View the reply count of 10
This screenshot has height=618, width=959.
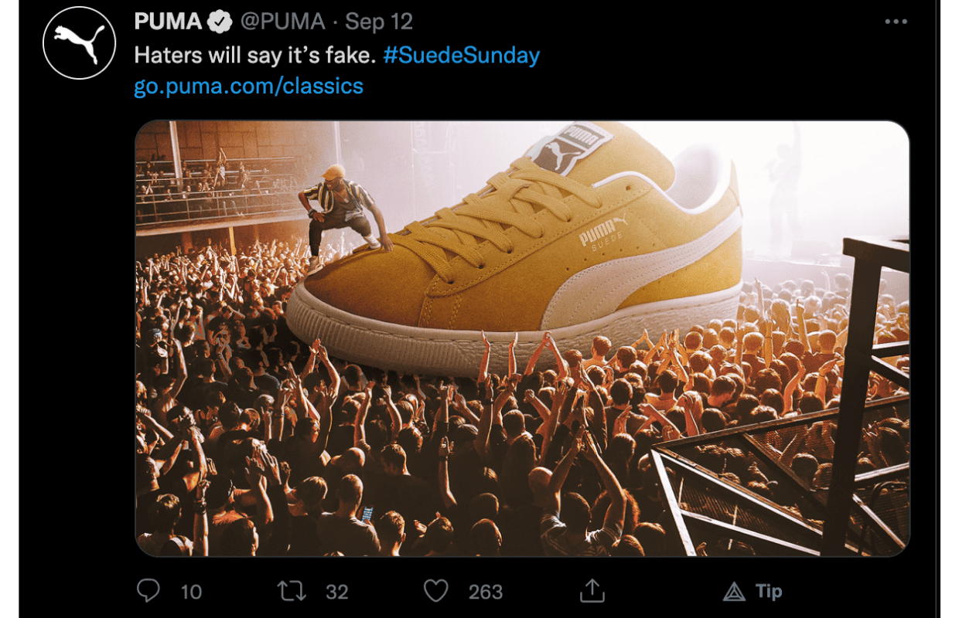191,593
